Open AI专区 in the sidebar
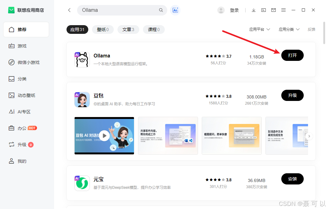Image resolution: width=327 pixels, height=209 pixels. [26, 112]
